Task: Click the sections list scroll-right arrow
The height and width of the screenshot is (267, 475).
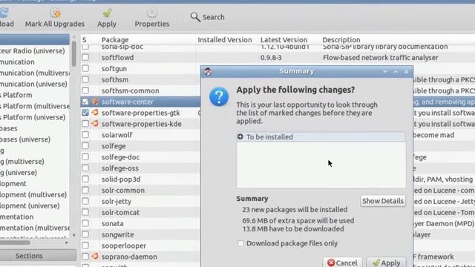Action: coord(67,243)
